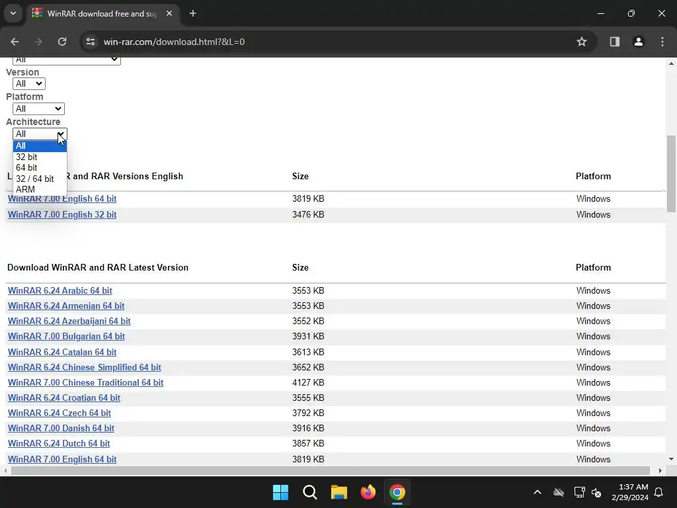Open the display network tray icon
Viewport: 677px width, 508px height.
tap(579, 492)
